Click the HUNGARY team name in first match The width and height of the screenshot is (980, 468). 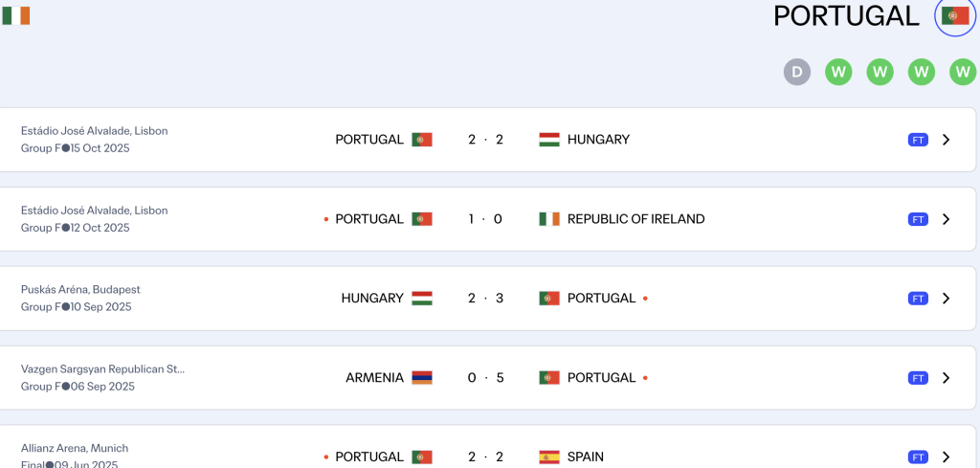[x=598, y=140]
